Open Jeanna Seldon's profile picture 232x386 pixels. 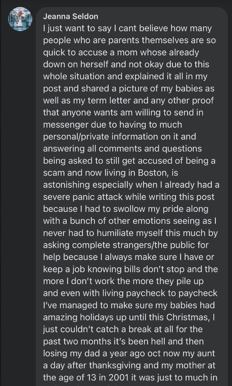[20, 19]
